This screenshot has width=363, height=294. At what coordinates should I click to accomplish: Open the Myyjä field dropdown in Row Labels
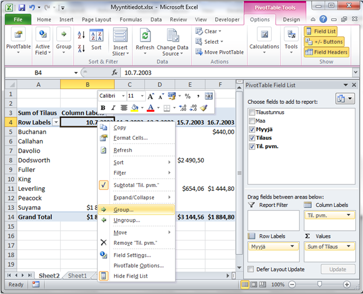pos(294,247)
